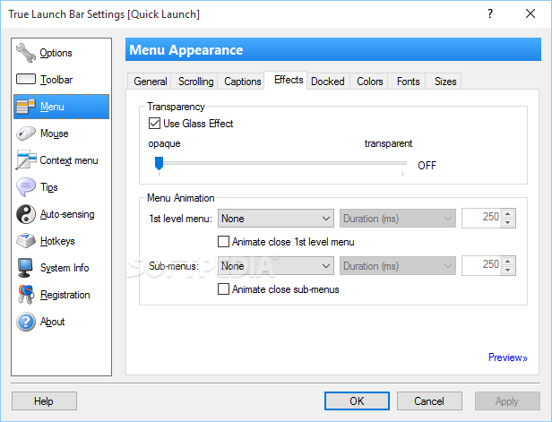Select the Auto-sensing yin-yang icon
This screenshot has height=422, width=552.
point(25,214)
